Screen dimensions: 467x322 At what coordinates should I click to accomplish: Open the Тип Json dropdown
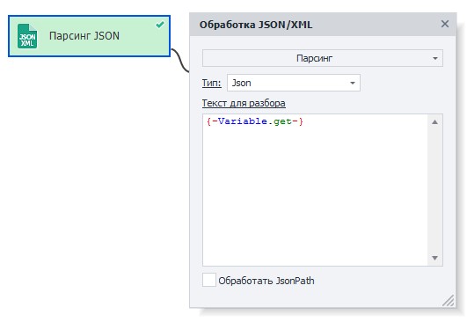pos(294,83)
